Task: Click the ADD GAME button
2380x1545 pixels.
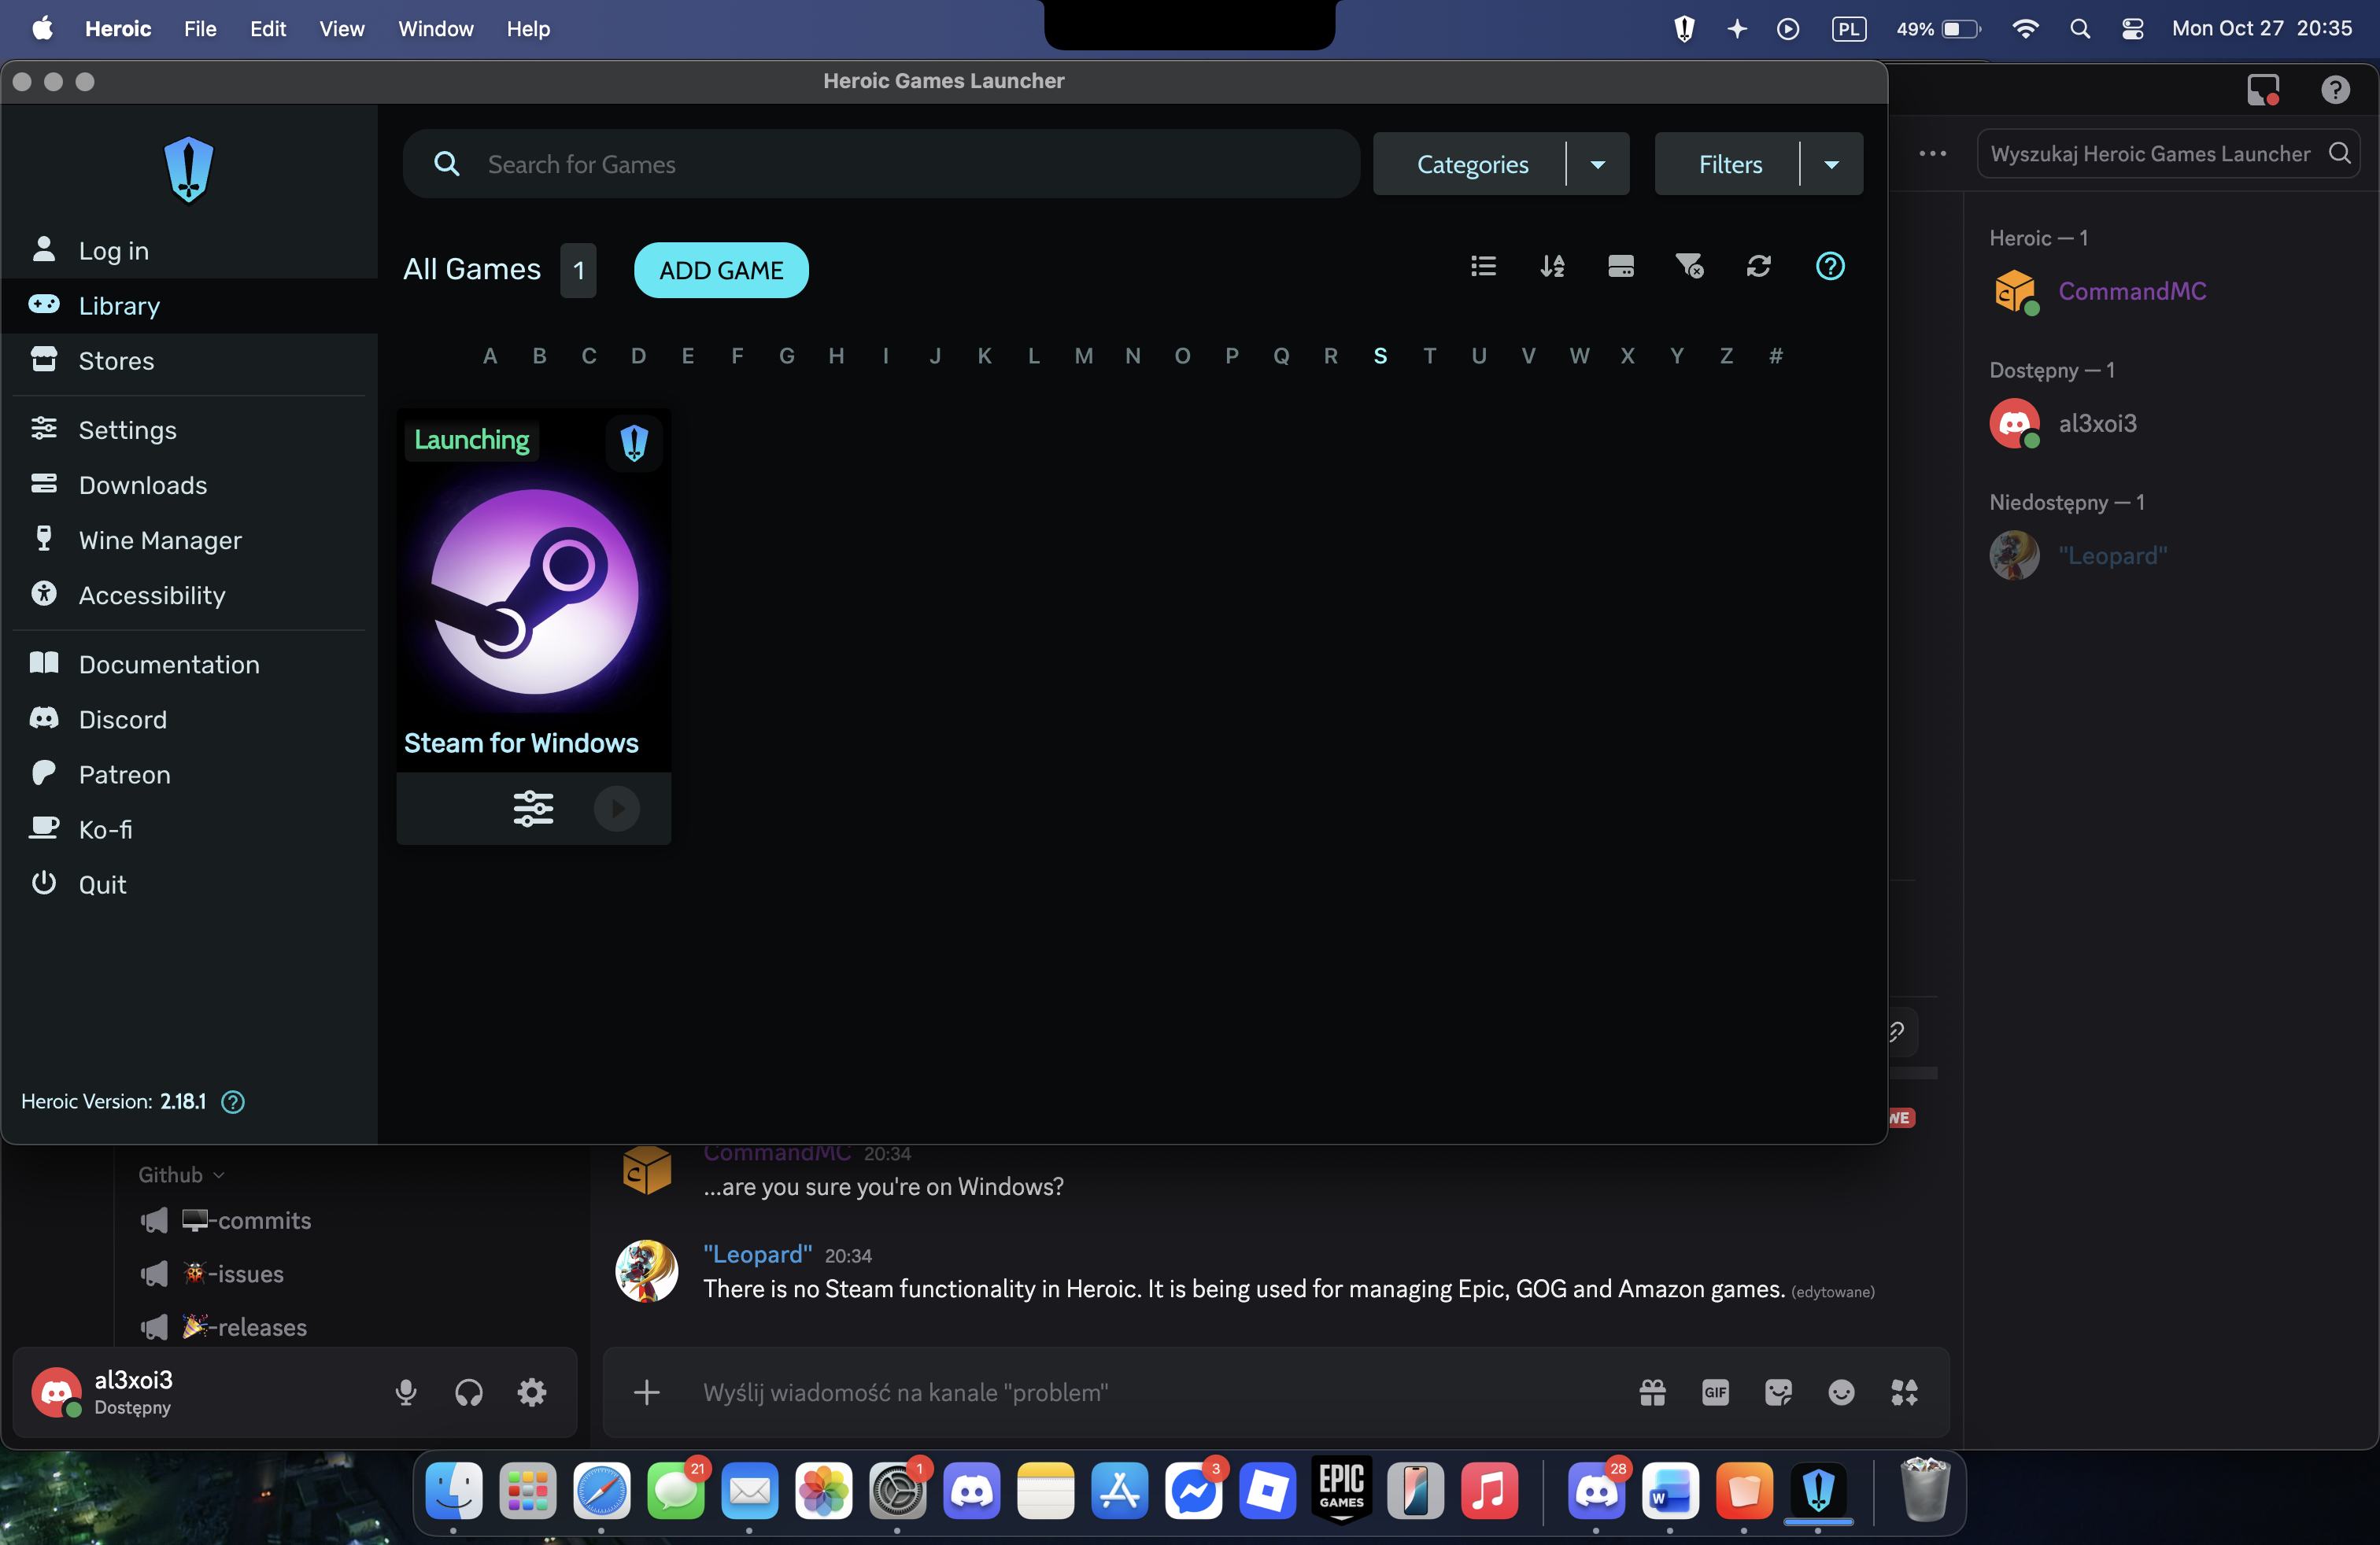Action: [720, 270]
